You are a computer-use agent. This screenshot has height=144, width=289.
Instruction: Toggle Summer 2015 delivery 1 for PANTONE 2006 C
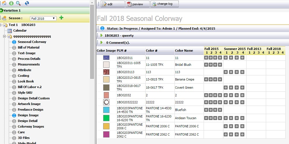(226, 126)
